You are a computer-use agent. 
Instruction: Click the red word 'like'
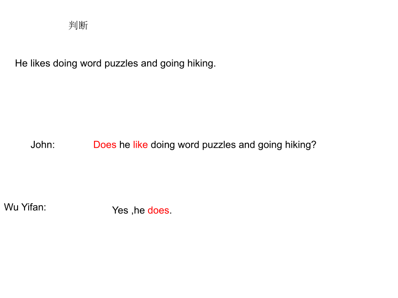pos(140,145)
